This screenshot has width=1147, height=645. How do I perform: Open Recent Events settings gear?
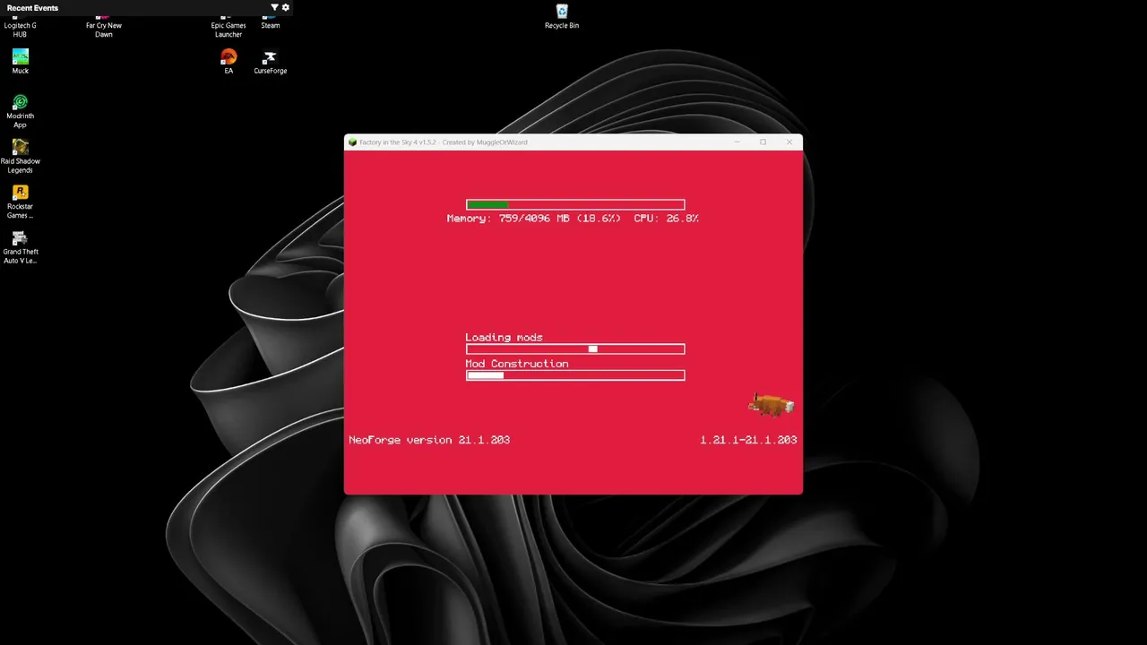point(286,7)
